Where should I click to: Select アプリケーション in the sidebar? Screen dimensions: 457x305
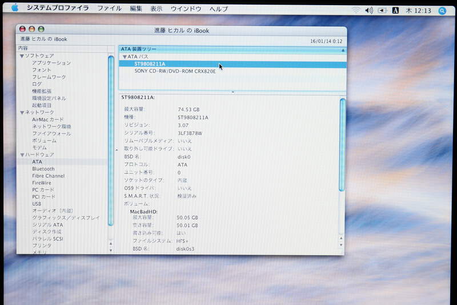coord(51,63)
